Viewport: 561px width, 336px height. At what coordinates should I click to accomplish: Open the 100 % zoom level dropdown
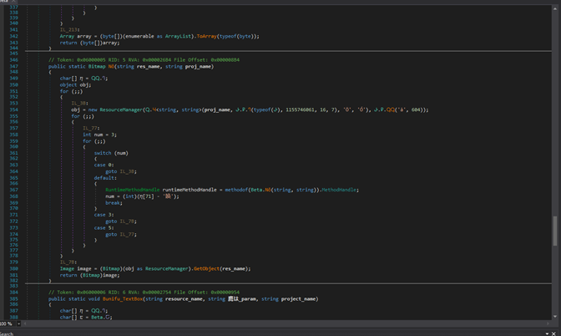pyautogui.click(x=18, y=323)
